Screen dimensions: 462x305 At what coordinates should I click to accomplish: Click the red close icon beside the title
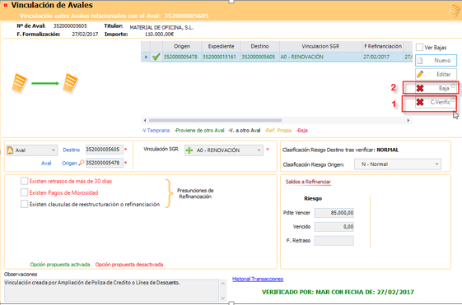click(x=5, y=5)
